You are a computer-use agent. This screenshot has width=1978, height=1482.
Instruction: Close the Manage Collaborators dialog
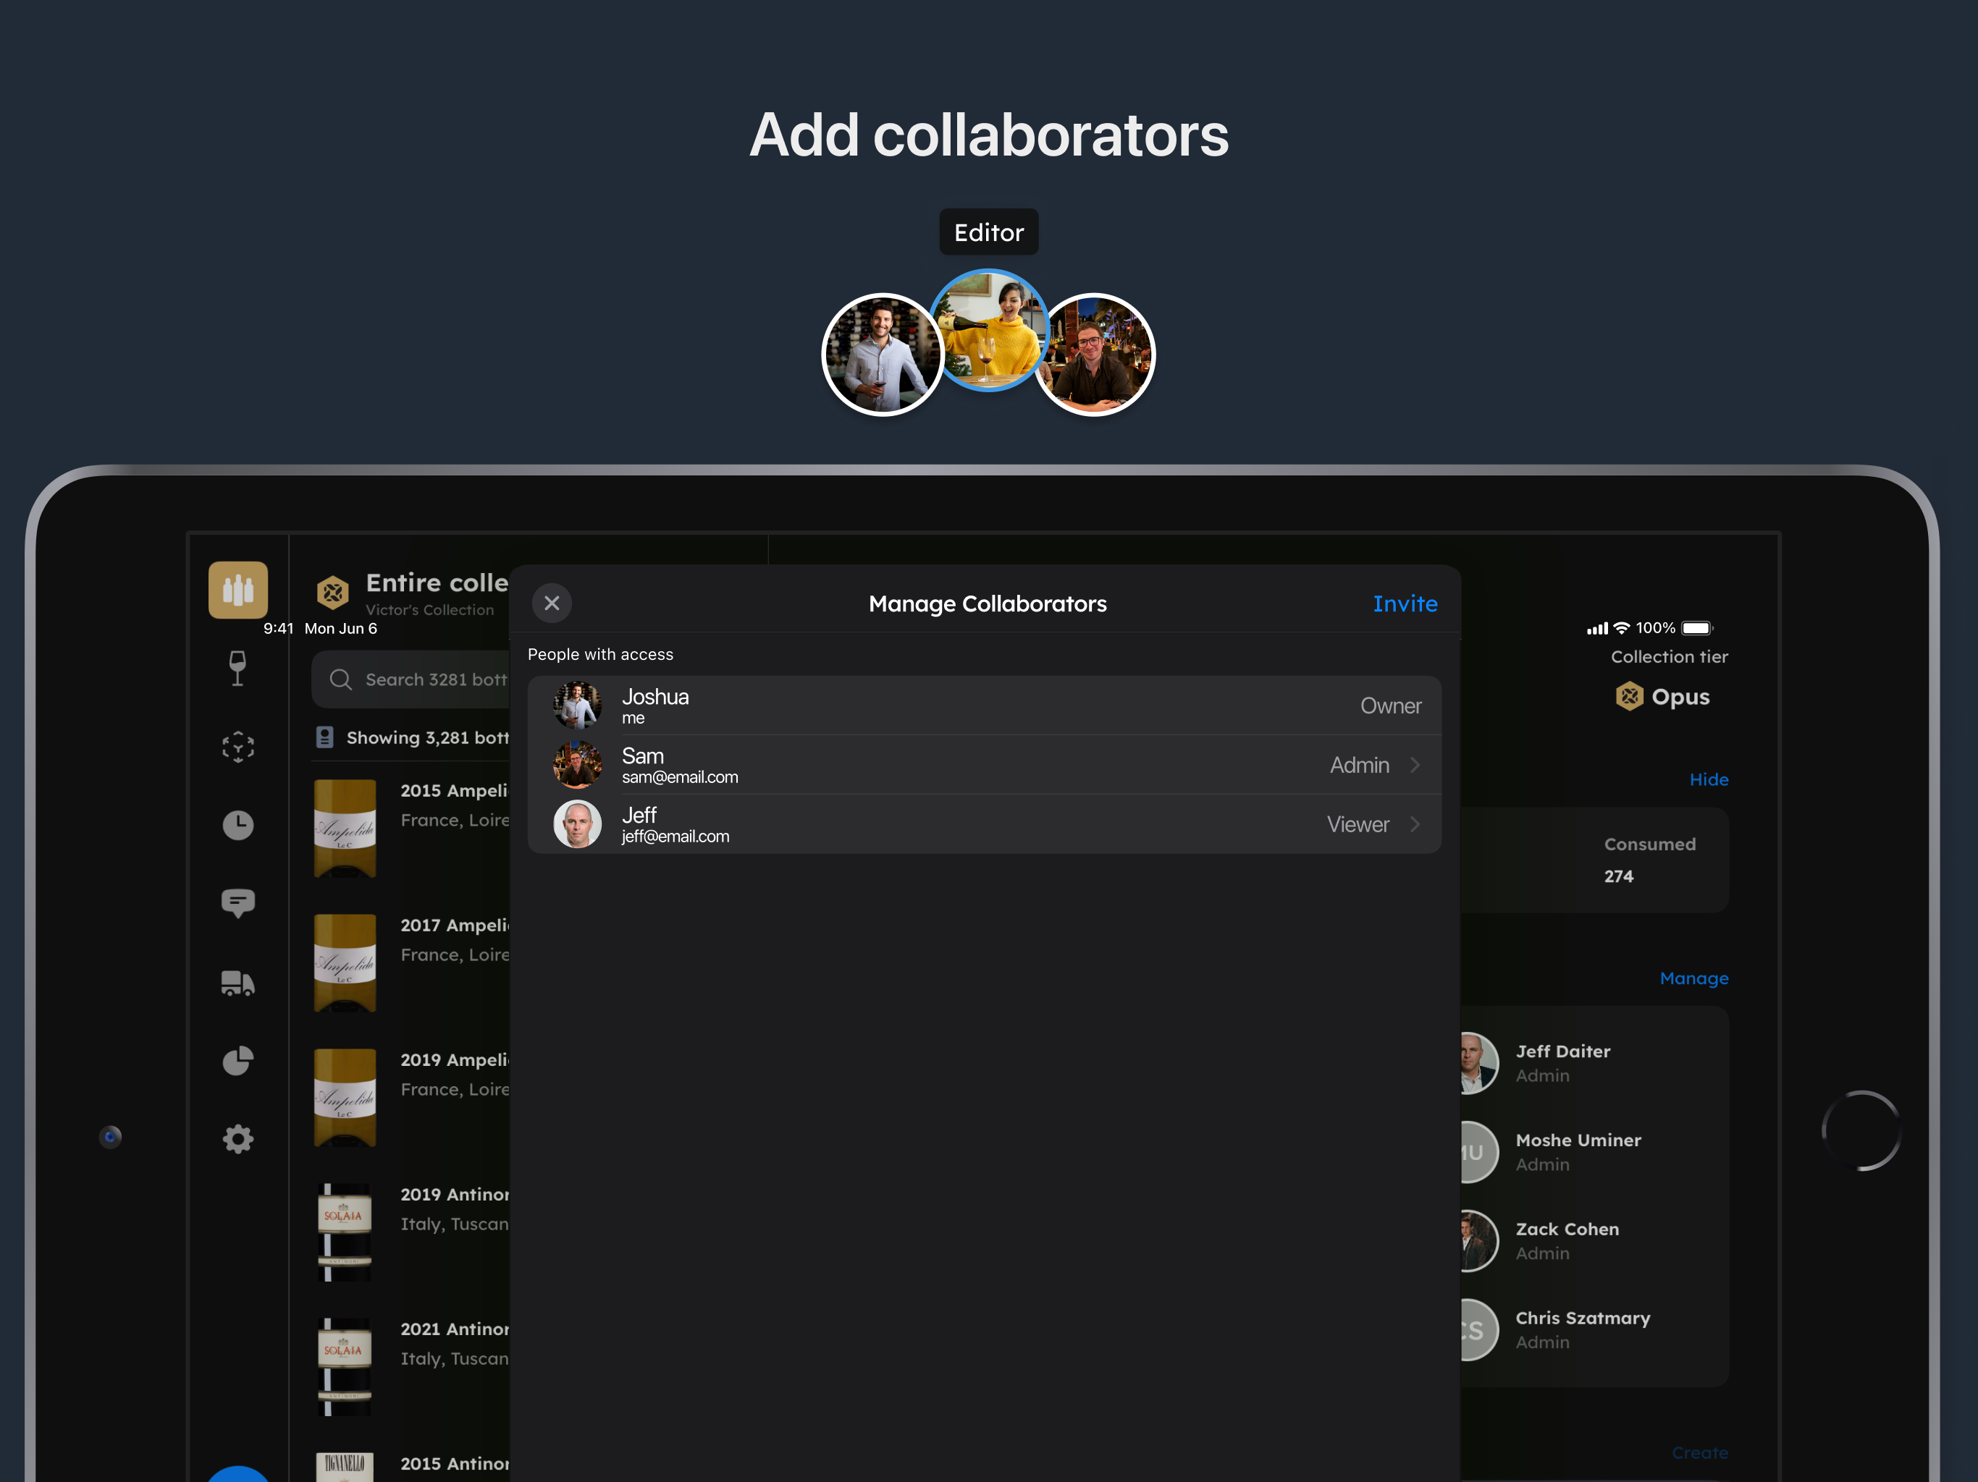(x=552, y=604)
